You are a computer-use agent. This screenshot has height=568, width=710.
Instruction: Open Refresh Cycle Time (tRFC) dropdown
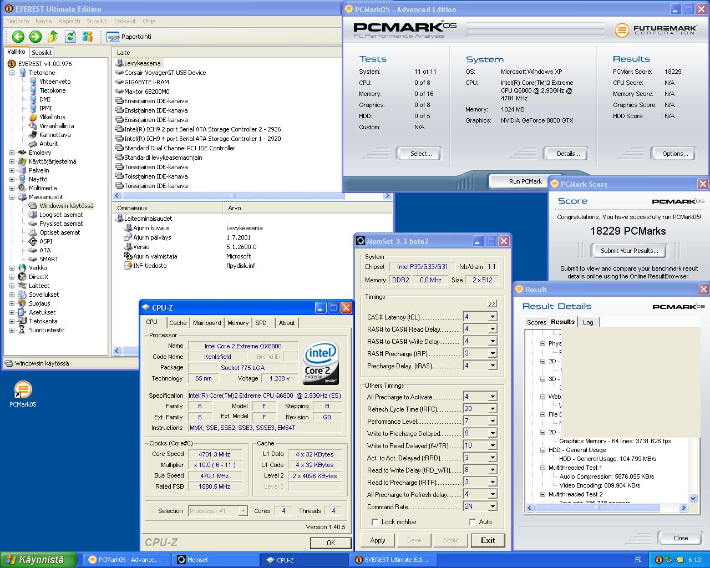click(492, 409)
